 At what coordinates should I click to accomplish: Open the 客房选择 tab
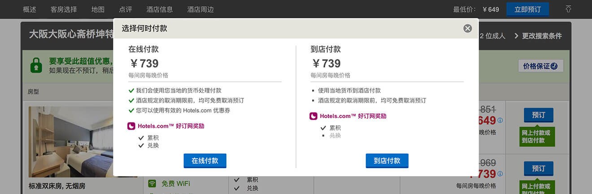[x=64, y=9]
